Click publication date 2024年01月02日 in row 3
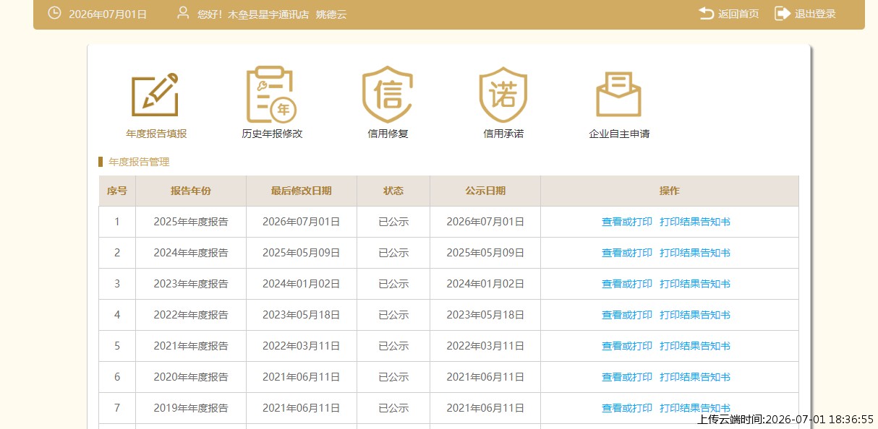878x429 pixels. click(485, 284)
